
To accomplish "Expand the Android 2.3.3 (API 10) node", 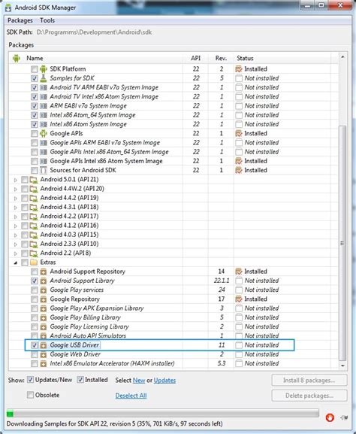I will coord(16,244).
